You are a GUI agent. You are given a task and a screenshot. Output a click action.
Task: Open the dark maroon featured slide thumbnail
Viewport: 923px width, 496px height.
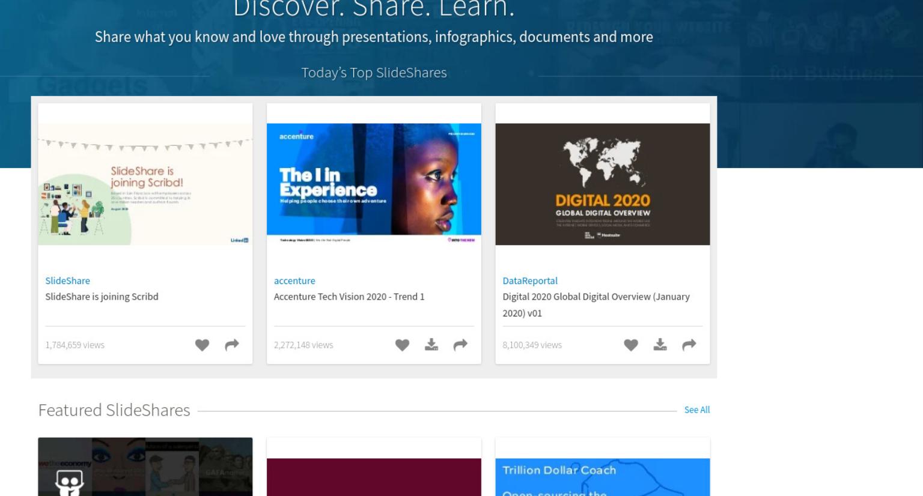tap(374, 477)
